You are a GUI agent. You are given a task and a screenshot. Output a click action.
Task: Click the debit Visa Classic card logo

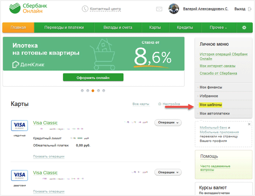pyautogui.click(x=20, y=175)
